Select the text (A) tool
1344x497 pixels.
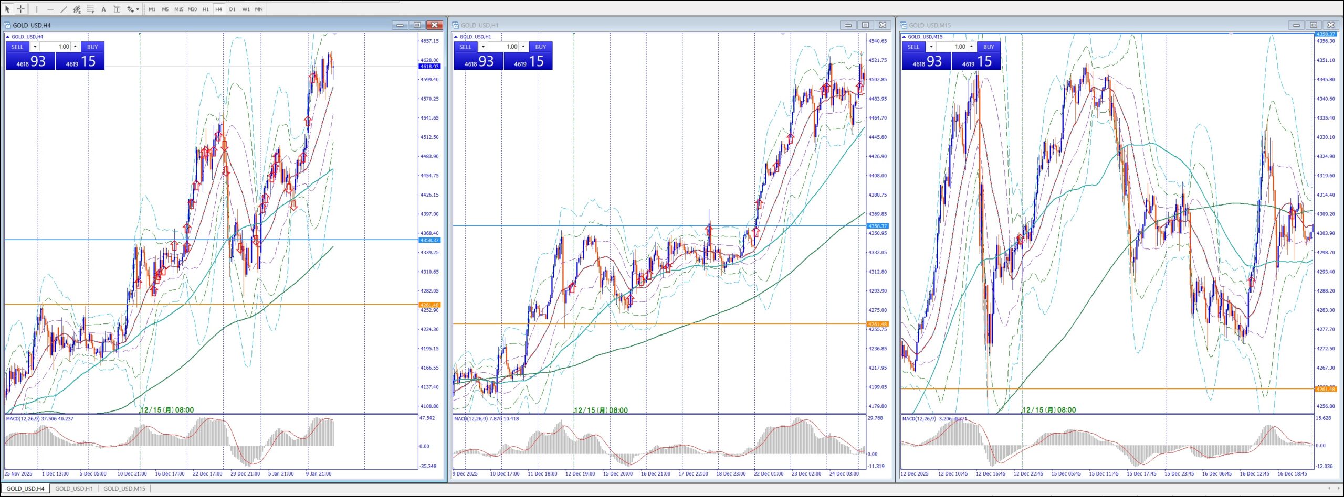point(103,9)
